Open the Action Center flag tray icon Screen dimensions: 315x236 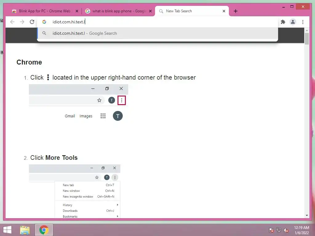tap(271, 230)
